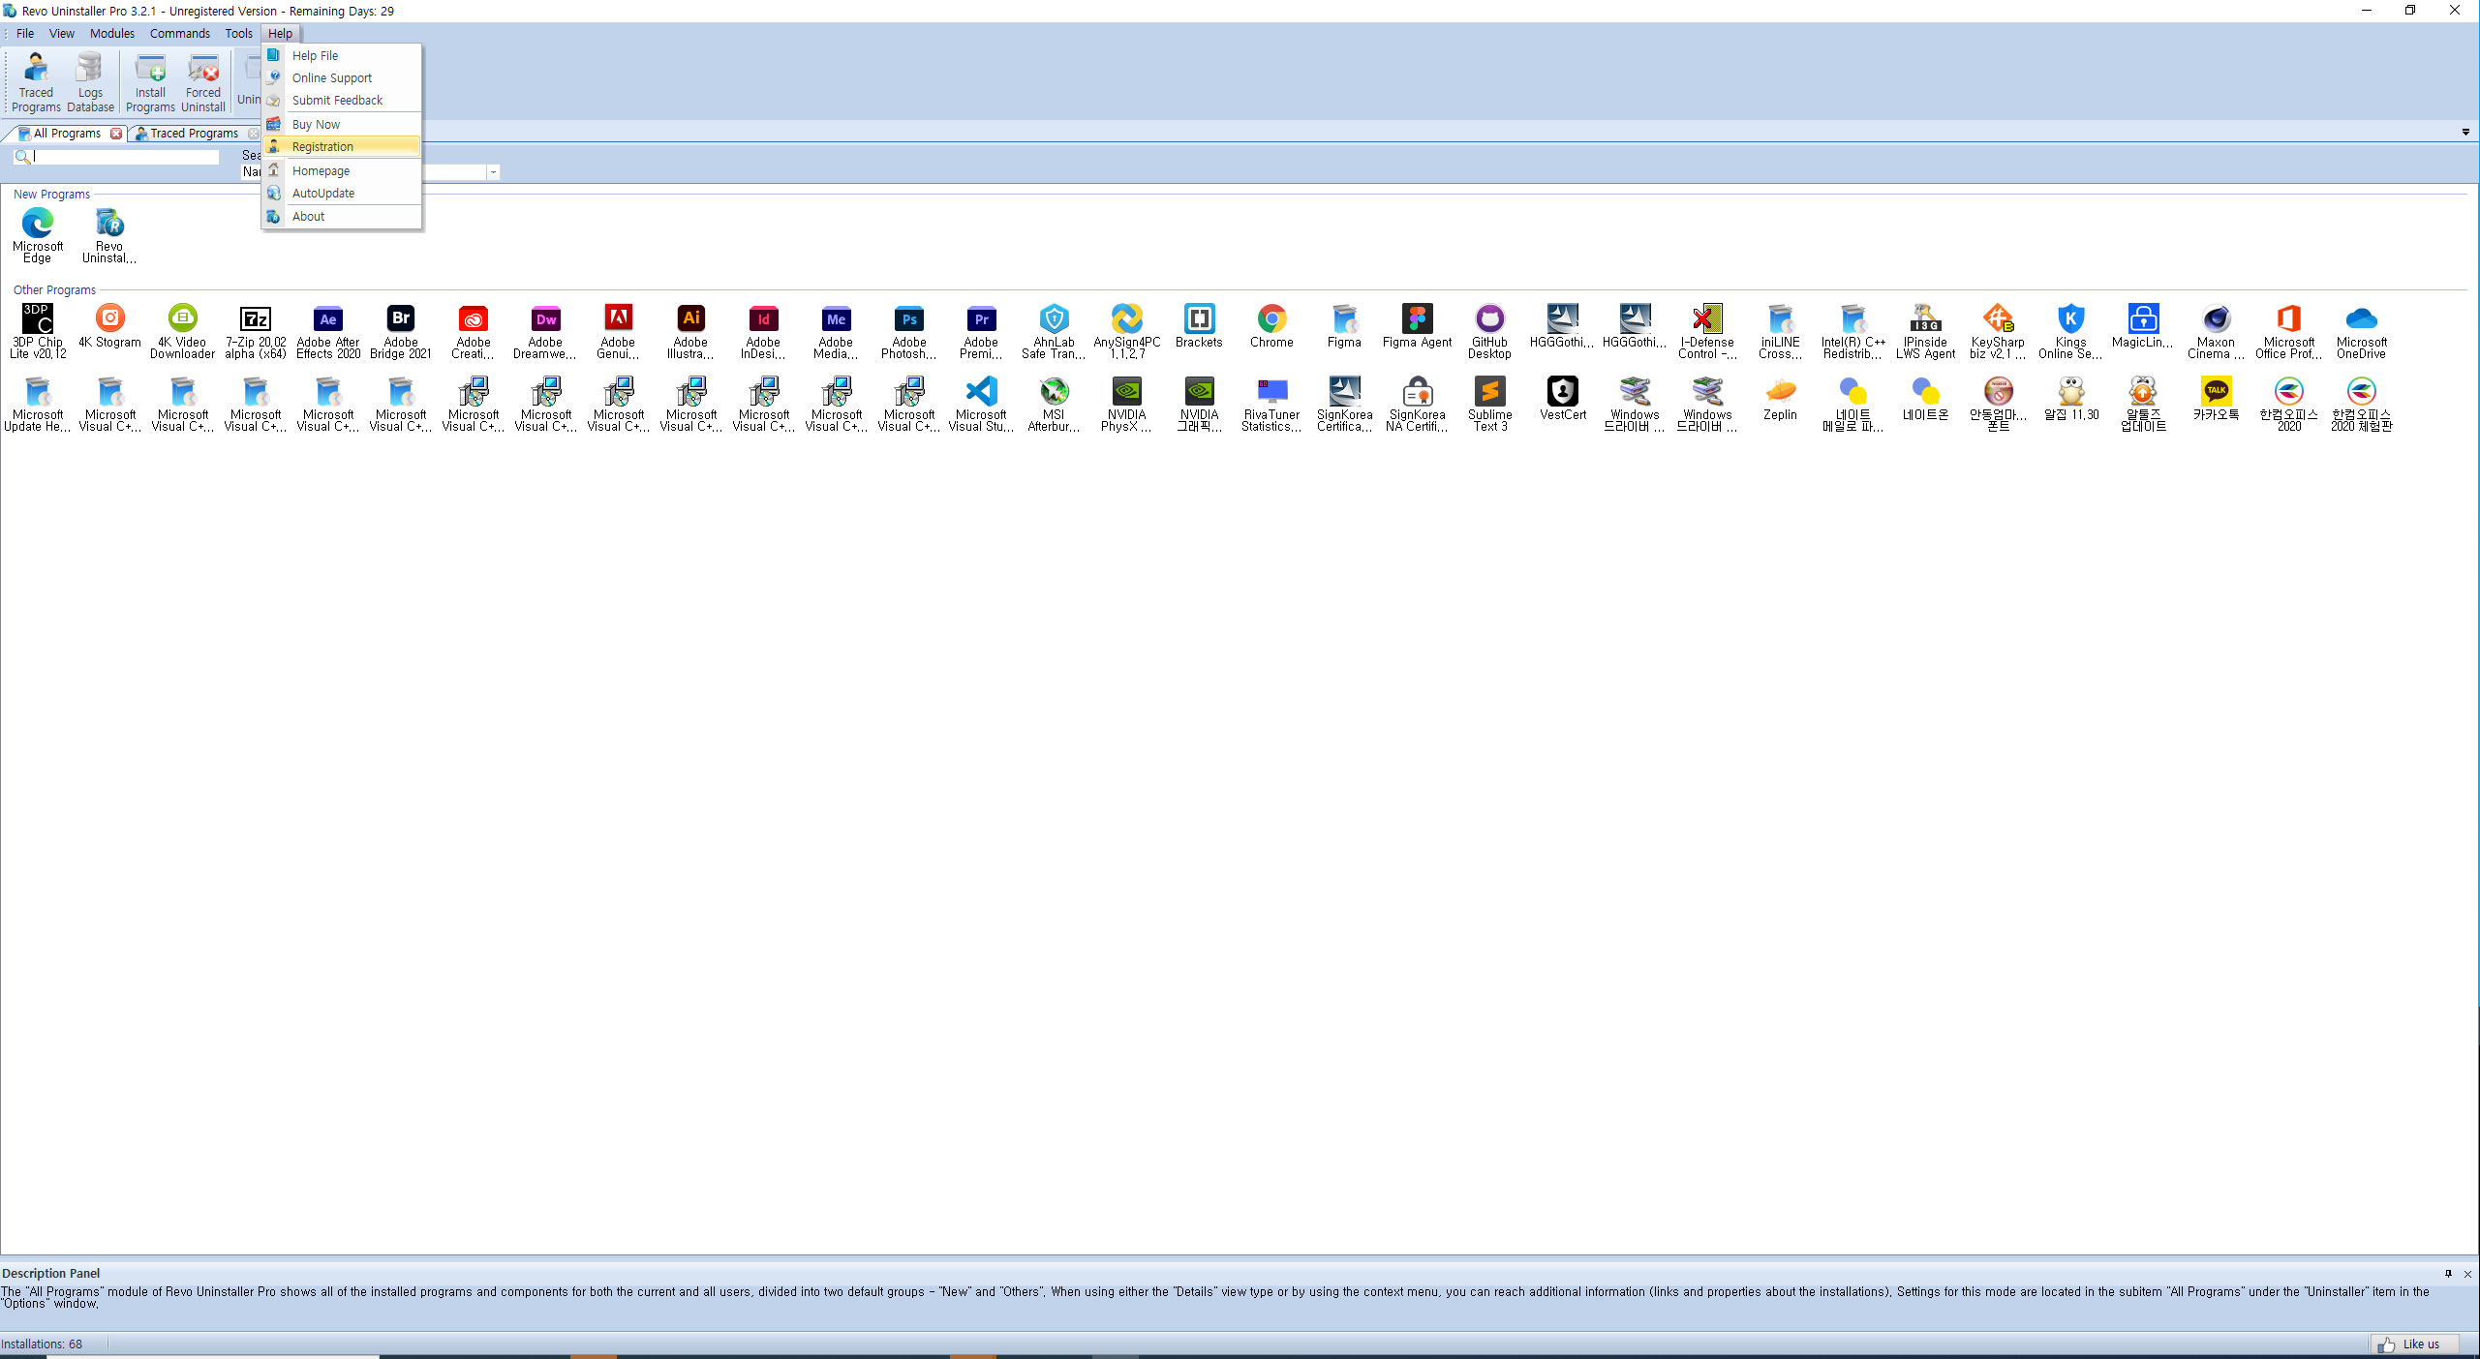
Task: Launch the Forced Uninstall tool
Action: [x=203, y=81]
